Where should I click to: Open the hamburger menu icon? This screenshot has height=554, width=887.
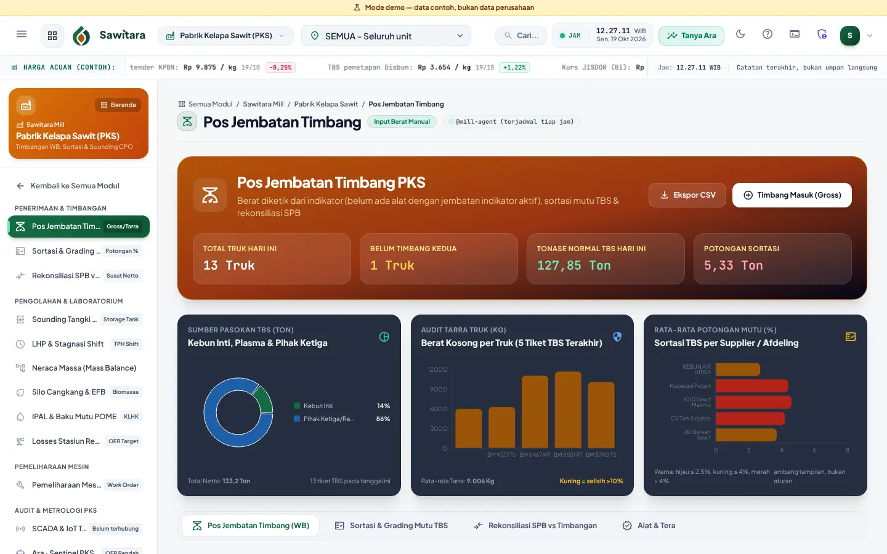[x=22, y=34]
